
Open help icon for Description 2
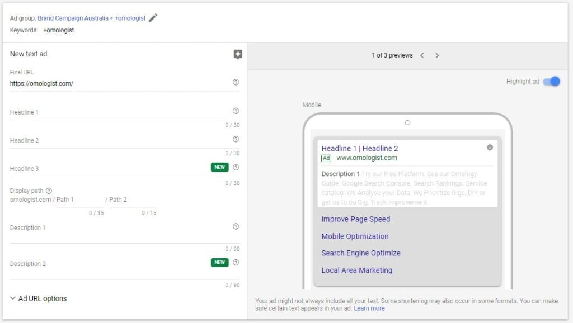236,263
